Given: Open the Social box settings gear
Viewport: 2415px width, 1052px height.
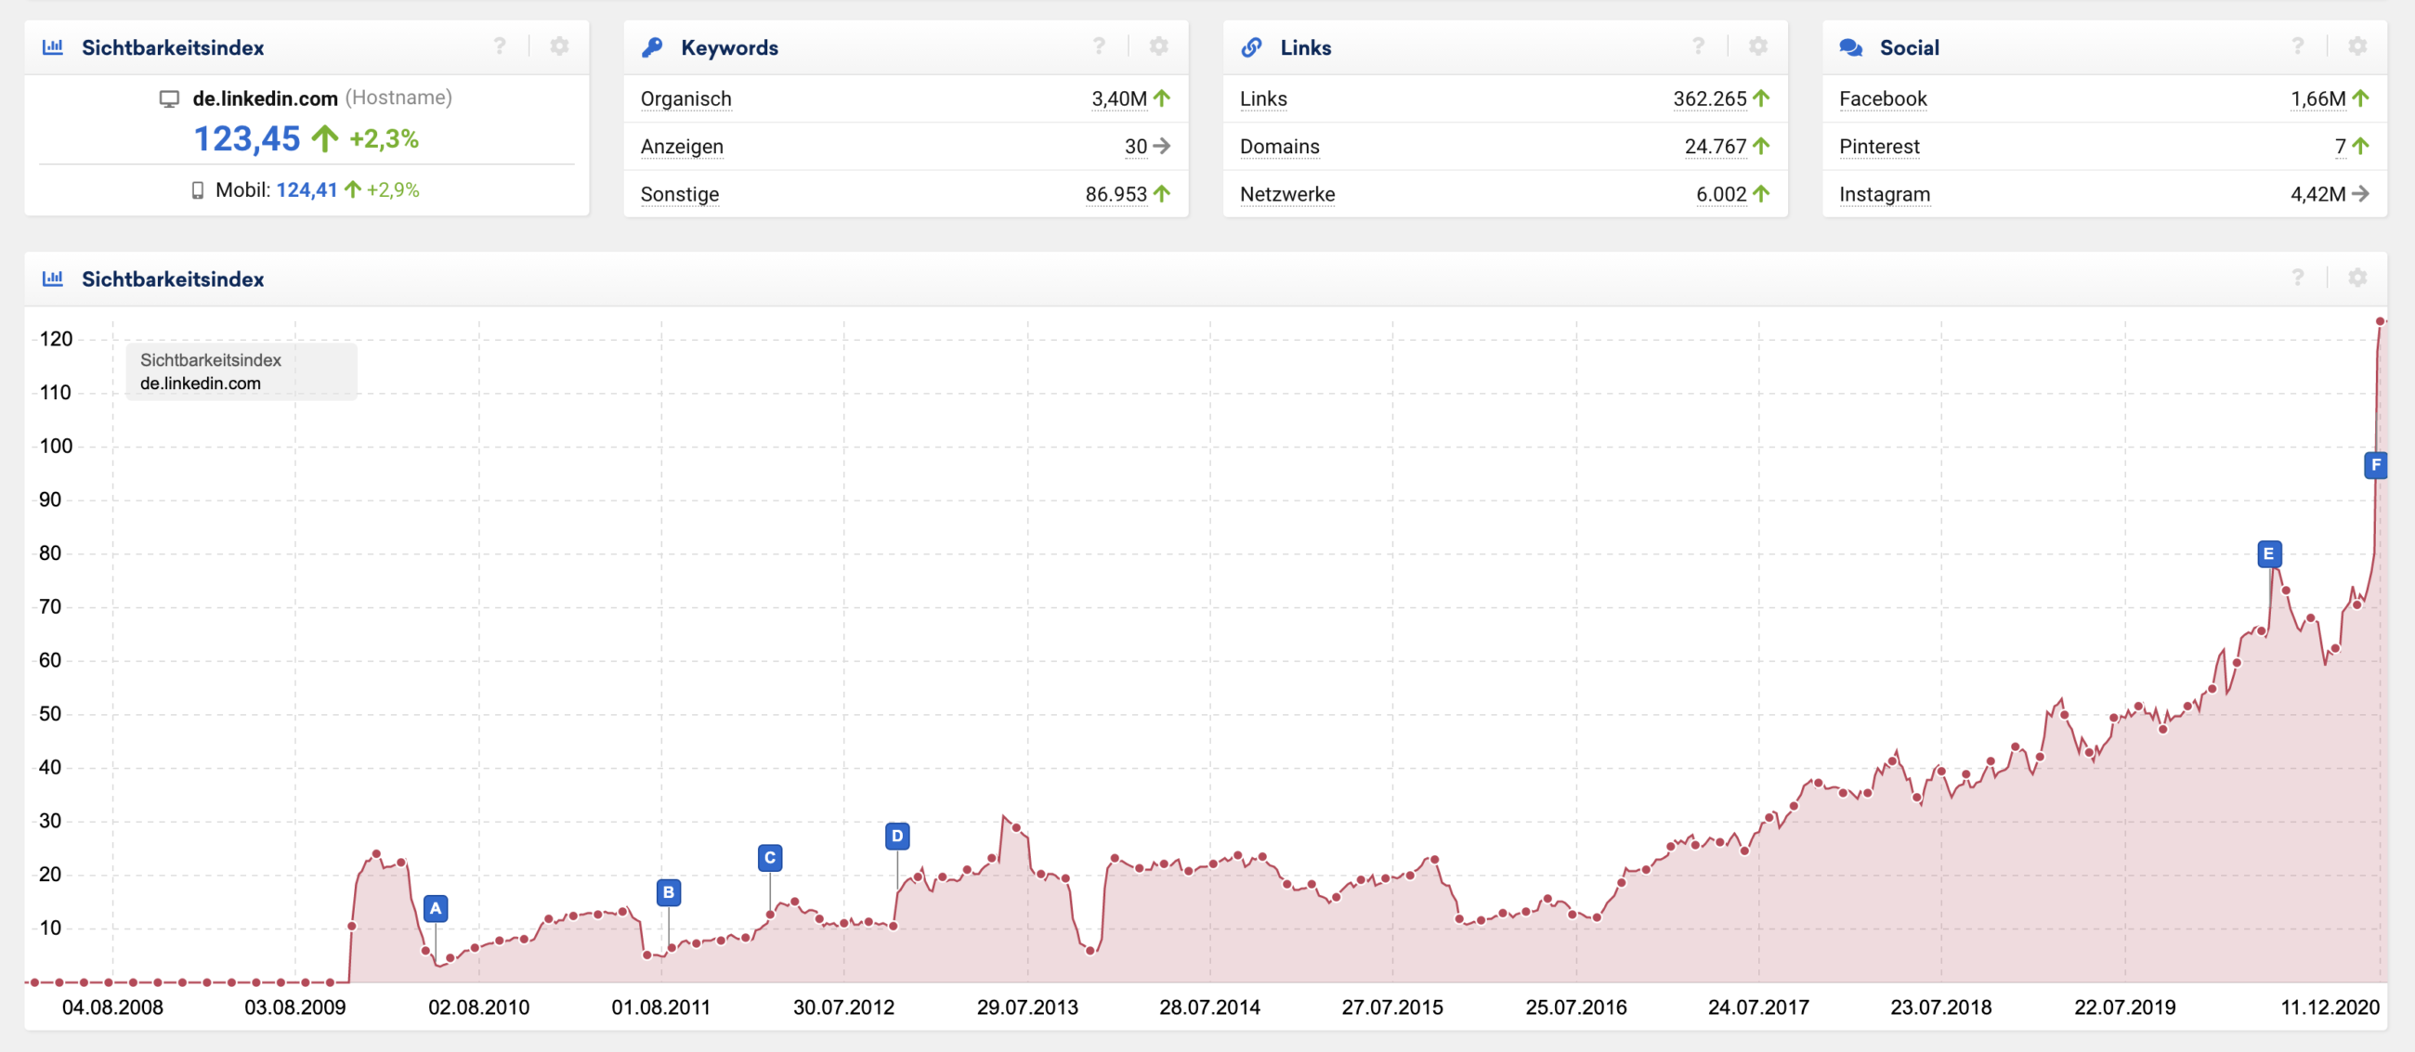Looking at the screenshot, I should coord(2357,45).
